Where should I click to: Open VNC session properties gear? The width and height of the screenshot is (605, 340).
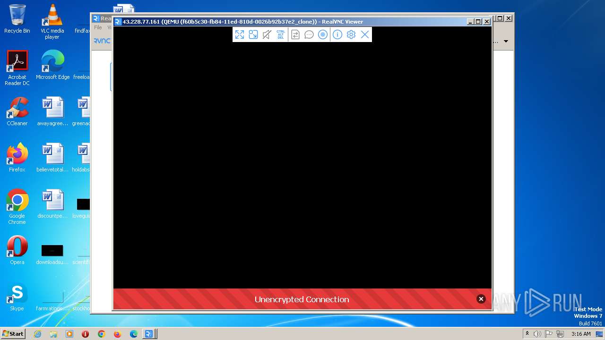pyautogui.click(x=351, y=34)
